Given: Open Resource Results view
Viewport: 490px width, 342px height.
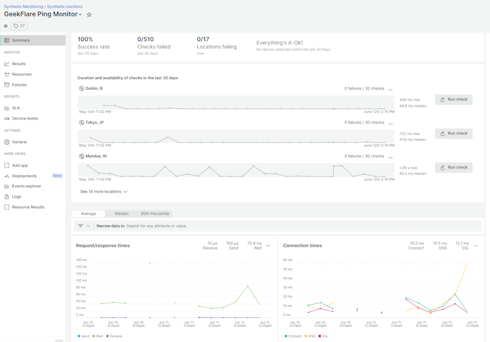Looking at the screenshot, I should click(x=28, y=207).
